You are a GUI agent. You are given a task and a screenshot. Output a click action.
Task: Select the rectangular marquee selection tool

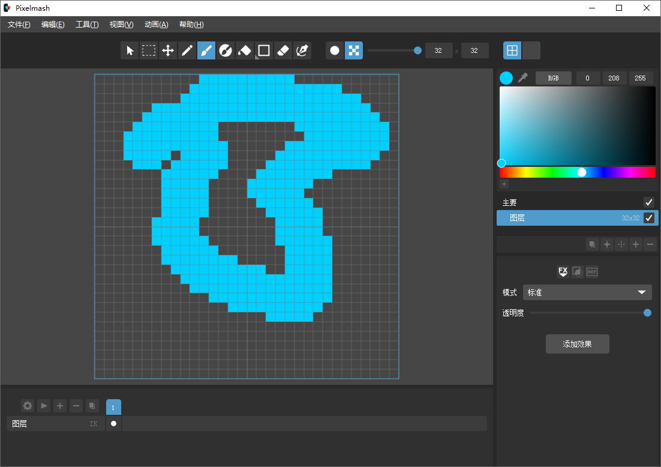(148, 50)
